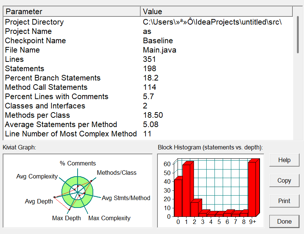The width and height of the screenshot is (304, 234).
Task: Click the 351 lines value
Action: tap(149, 59)
